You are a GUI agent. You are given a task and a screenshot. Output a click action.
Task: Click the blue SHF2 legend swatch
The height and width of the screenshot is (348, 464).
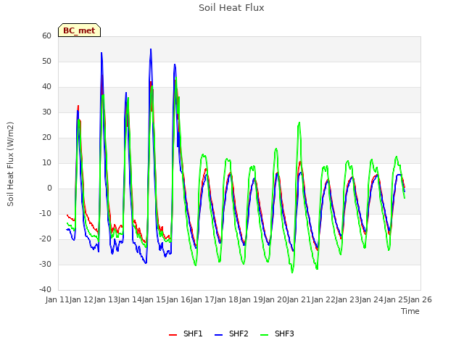coord(218,335)
